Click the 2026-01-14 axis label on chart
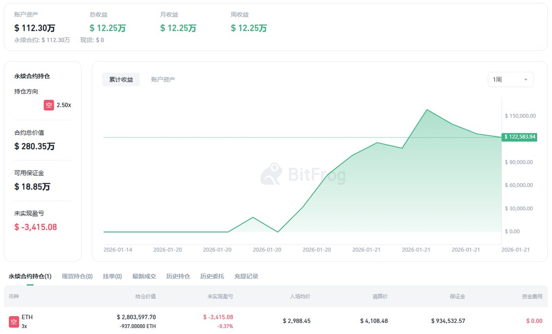 pyautogui.click(x=117, y=249)
